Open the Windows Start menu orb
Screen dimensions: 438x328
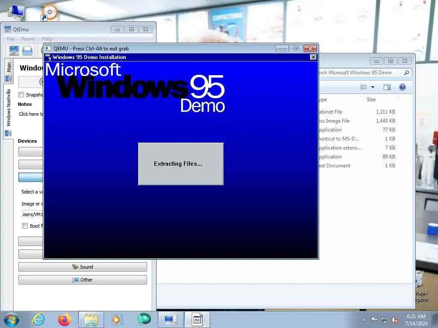tap(12, 319)
